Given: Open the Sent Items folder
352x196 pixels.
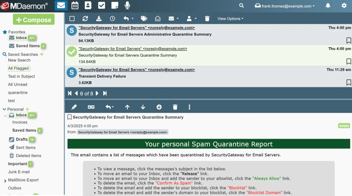Looking at the screenshot, I should [x=22, y=148].
